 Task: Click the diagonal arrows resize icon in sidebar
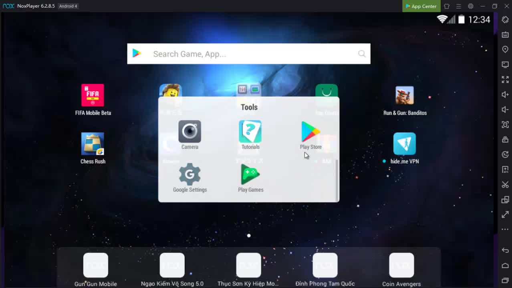click(505, 214)
